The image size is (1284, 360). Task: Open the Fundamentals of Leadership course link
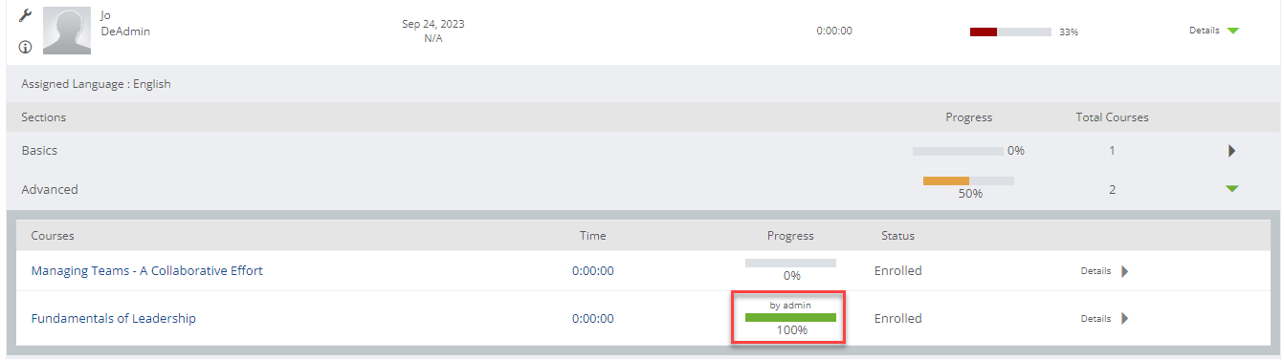[x=113, y=318]
